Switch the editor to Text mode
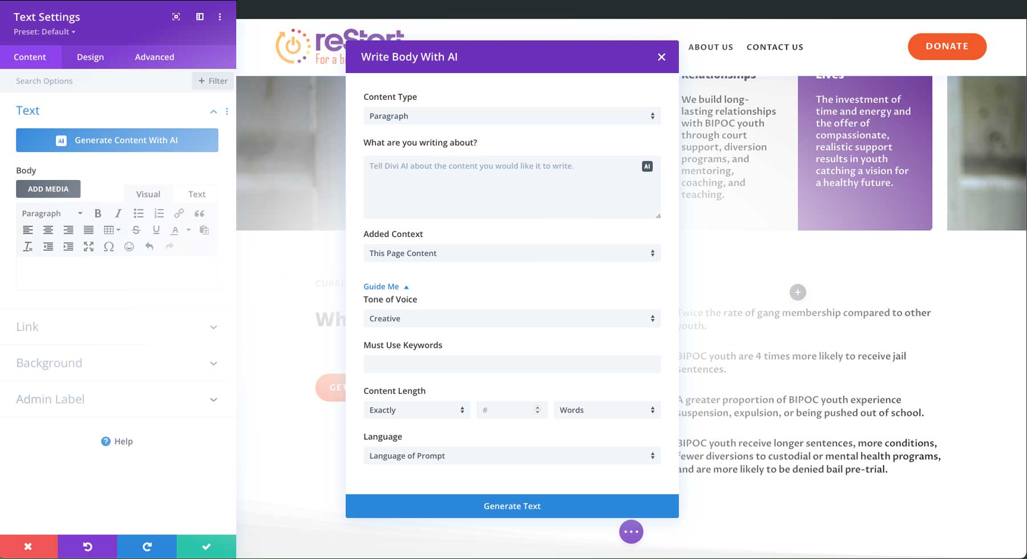Image resolution: width=1027 pixels, height=559 pixels. (x=196, y=194)
